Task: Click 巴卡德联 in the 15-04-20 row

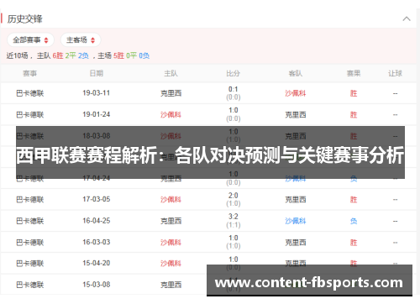Action: point(30,264)
